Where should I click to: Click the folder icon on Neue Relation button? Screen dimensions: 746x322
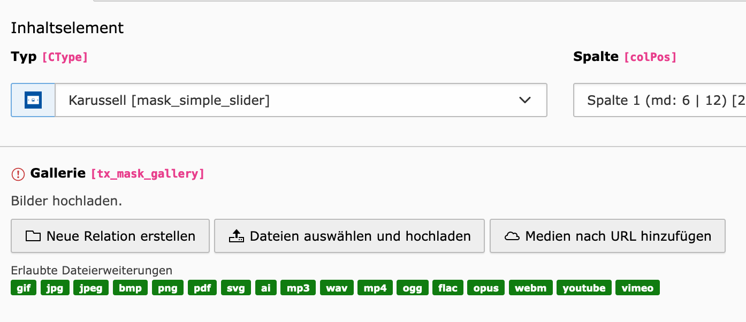[x=33, y=236]
